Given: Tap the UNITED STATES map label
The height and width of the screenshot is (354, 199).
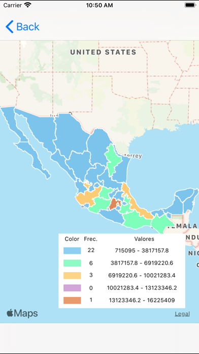Looking at the screenshot, I should click(103, 52).
